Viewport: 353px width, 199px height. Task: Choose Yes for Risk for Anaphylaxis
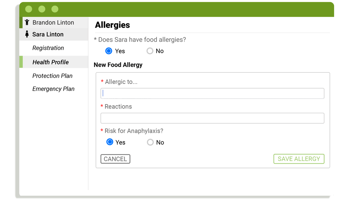click(110, 142)
